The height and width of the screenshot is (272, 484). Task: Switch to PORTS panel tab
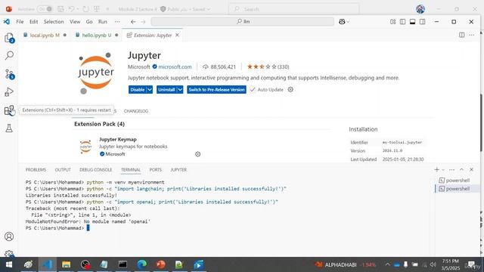(156, 169)
